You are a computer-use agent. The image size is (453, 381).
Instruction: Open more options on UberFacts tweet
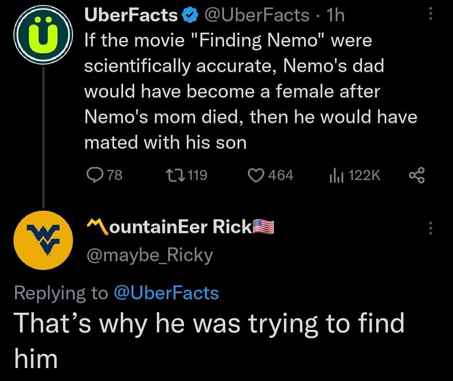pyautogui.click(x=429, y=16)
